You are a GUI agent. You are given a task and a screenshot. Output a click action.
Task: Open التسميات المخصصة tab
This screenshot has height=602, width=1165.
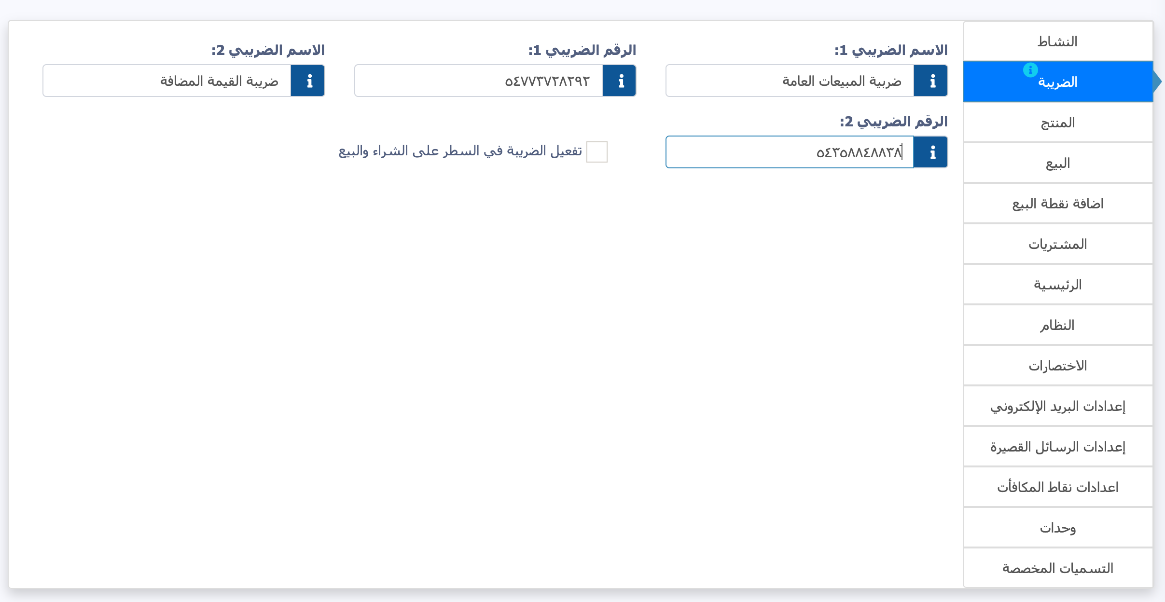(x=1058, y=568)
